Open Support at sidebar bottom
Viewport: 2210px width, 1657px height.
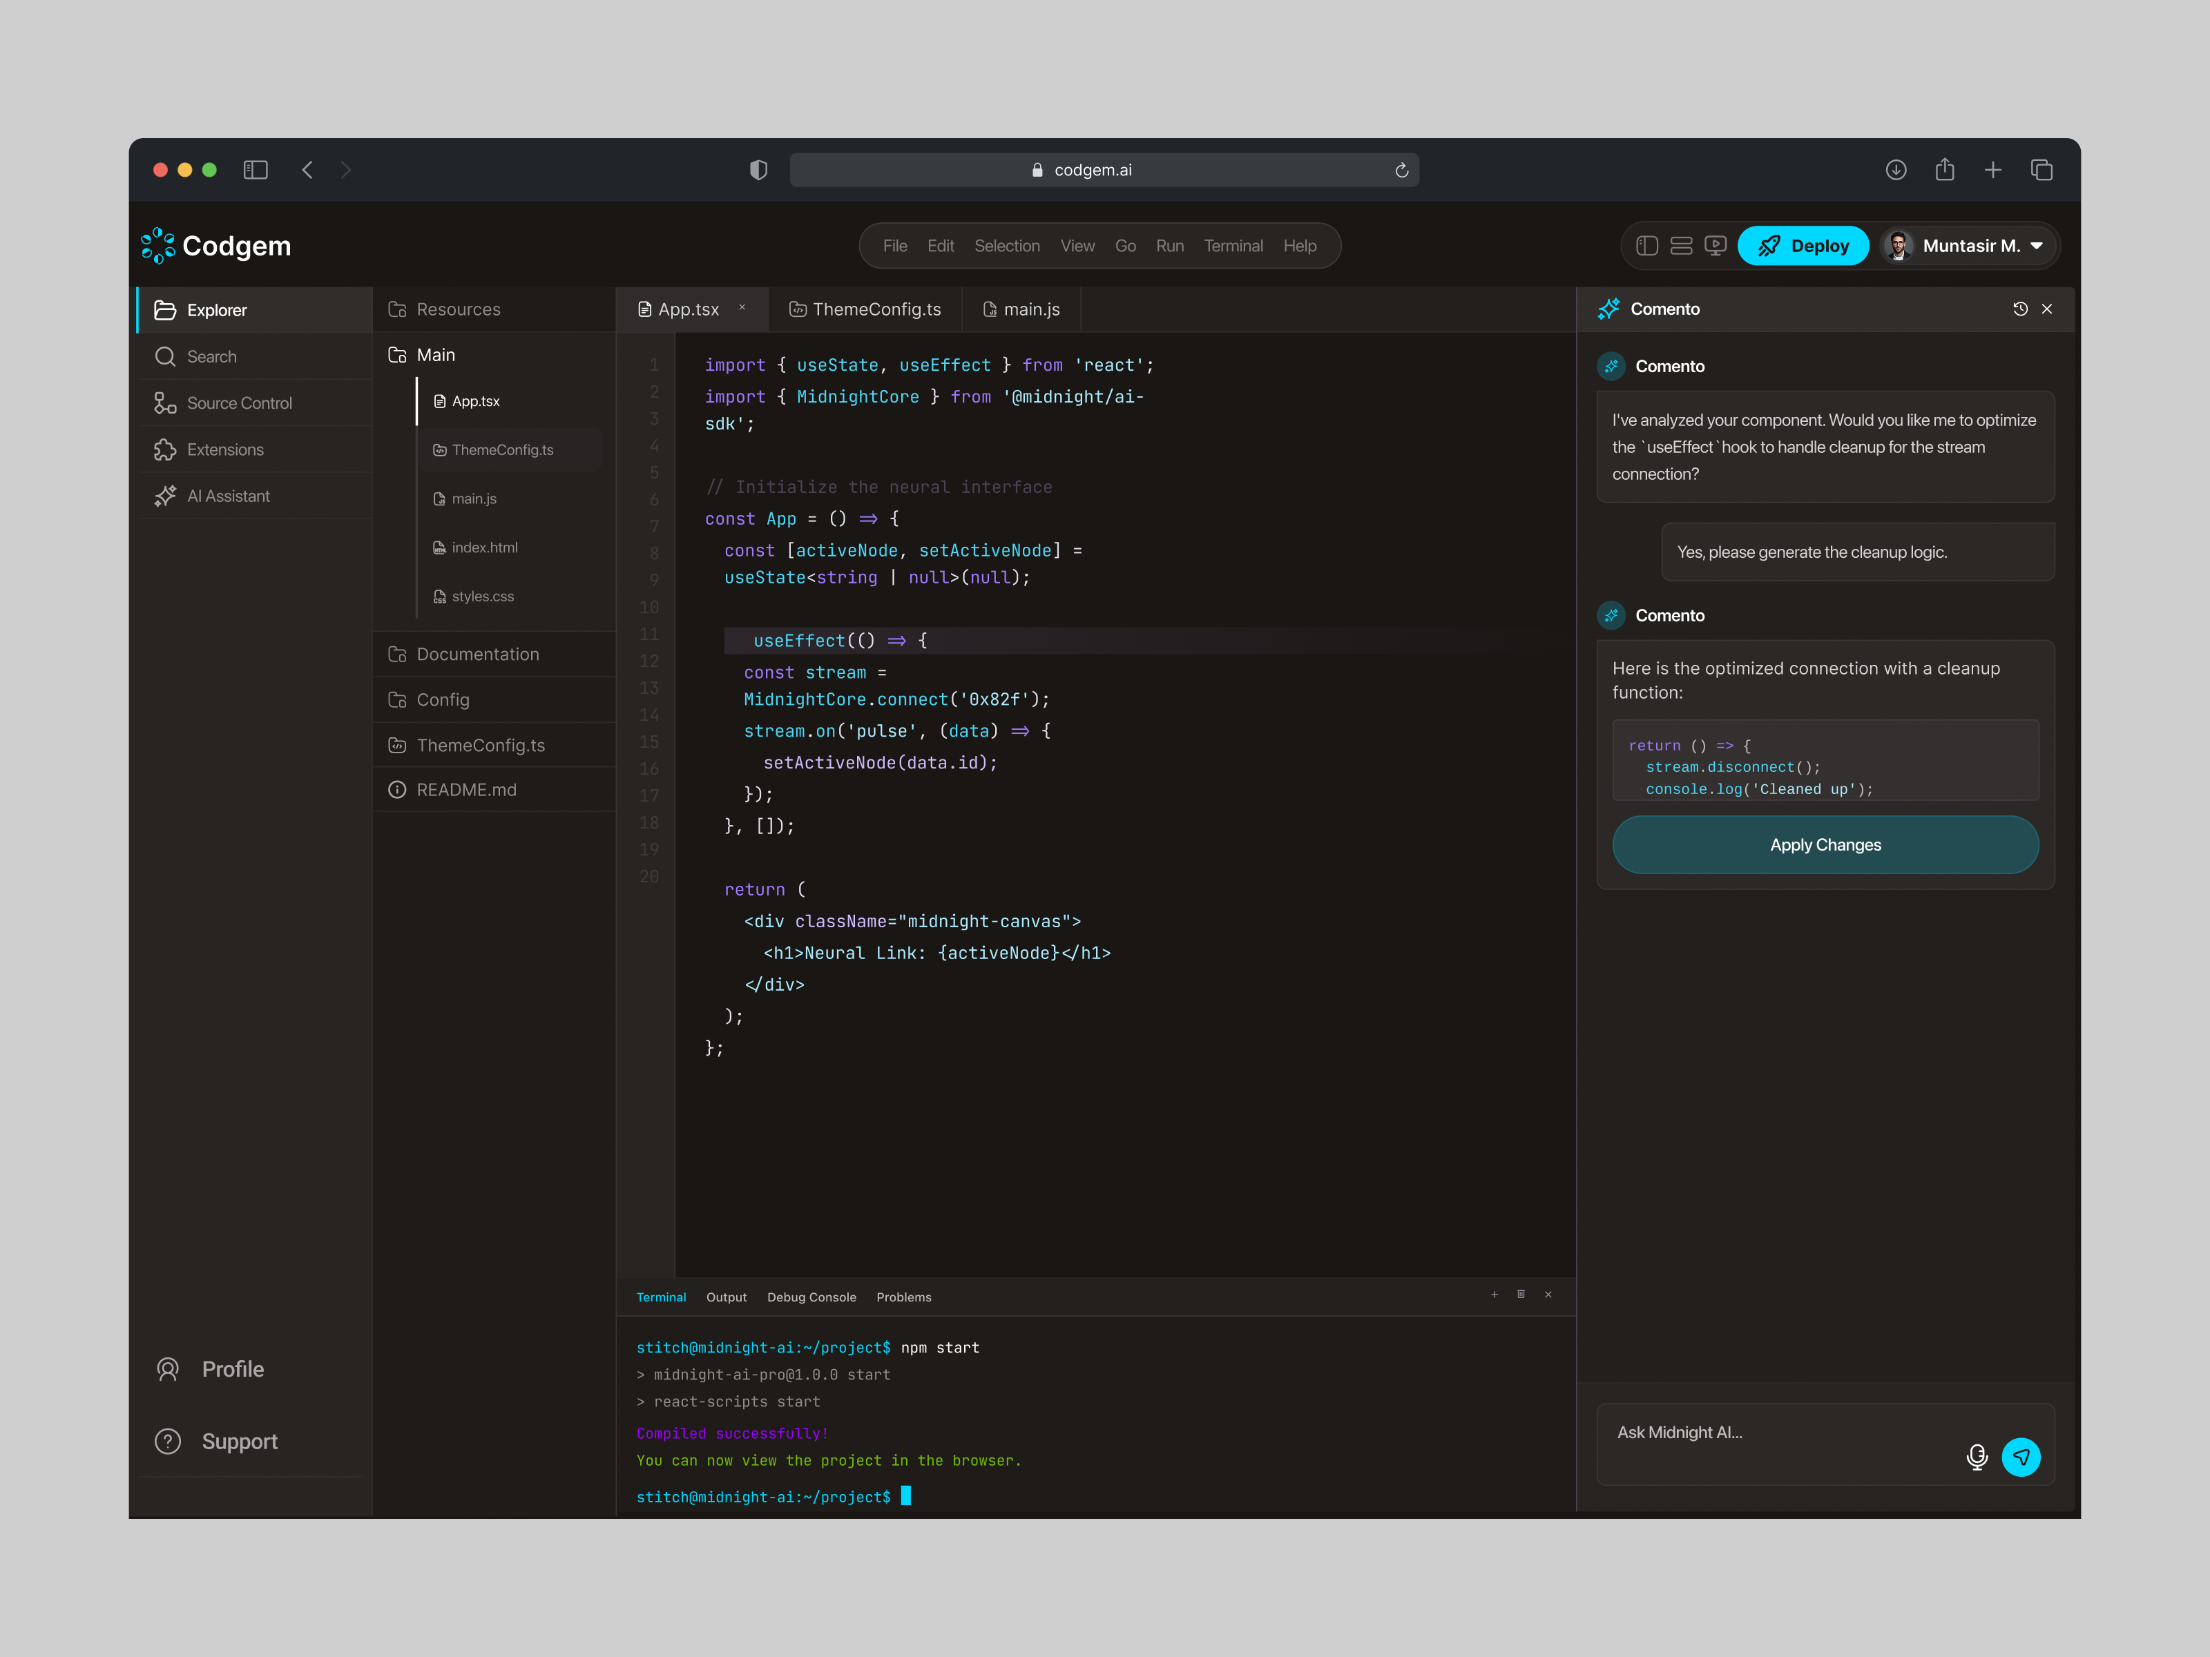(217, 1442)
